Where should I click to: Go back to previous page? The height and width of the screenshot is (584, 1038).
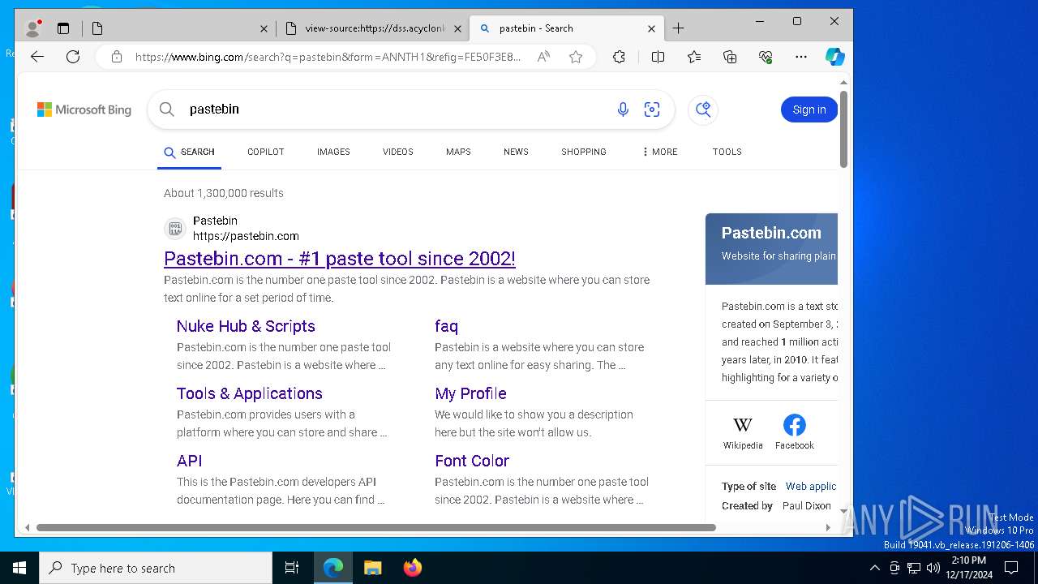(37, 57)
